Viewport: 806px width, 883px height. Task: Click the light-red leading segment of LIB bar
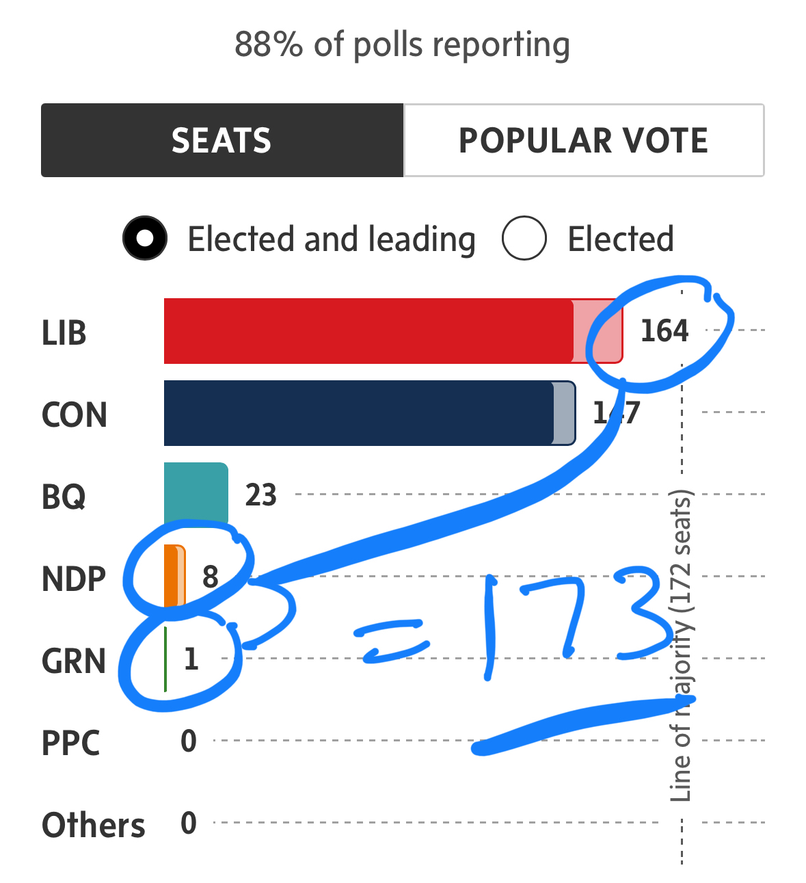(597, 331)
